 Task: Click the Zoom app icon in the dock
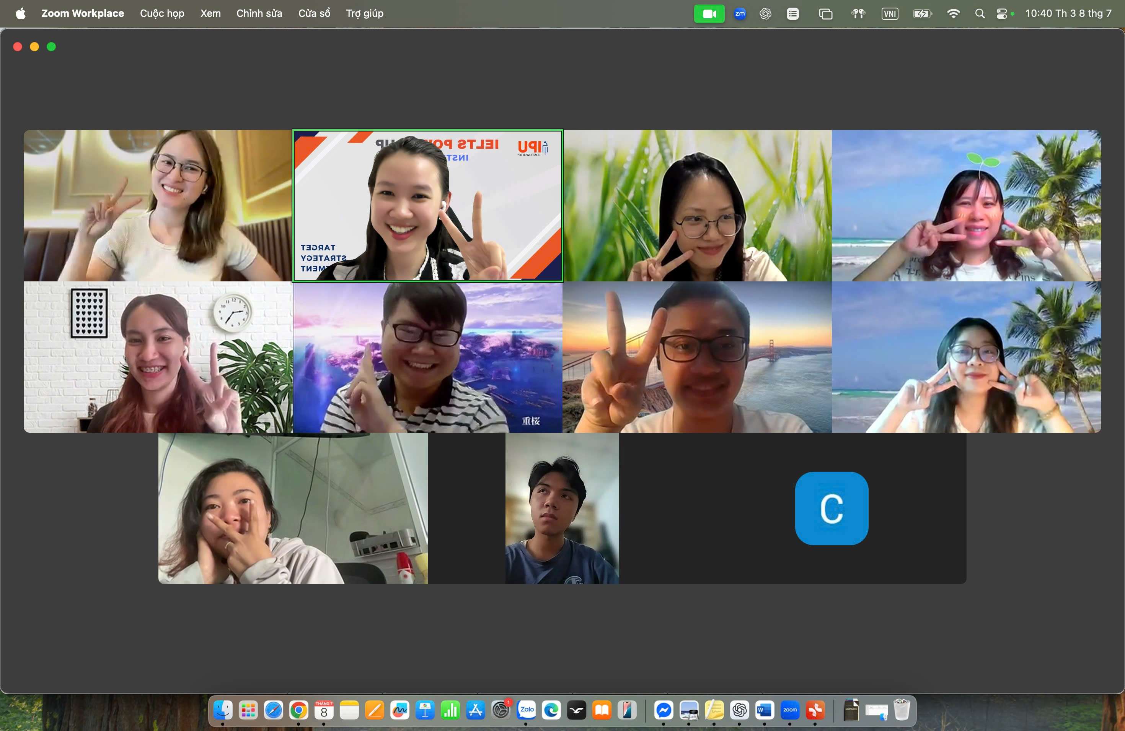click(790, 710)
